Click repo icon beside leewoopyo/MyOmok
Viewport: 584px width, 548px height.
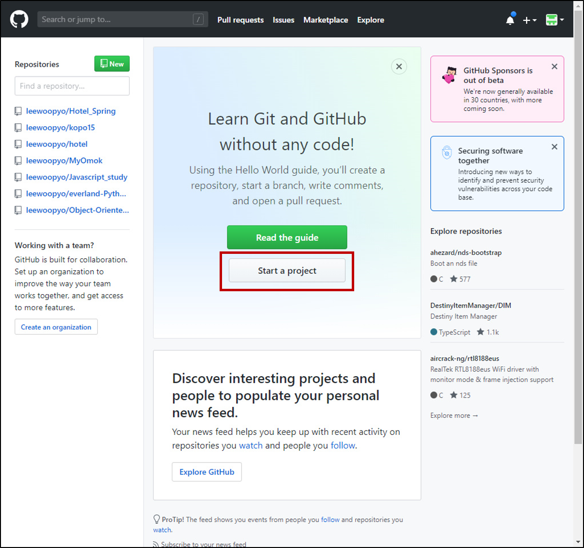click(x=18, y=161)
